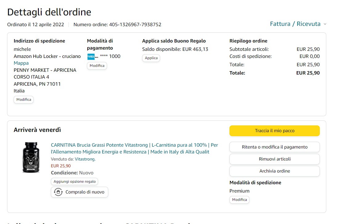338x224 pixels.
Task: Click the Traccia il mio pacco button
Action: pyautogui.click(x=274, y=131)
